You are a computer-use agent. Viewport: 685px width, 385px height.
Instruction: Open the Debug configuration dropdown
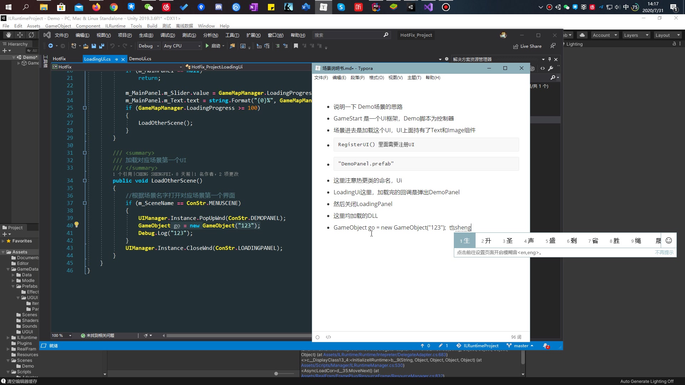pyautogui.click(x=148, y=46)
